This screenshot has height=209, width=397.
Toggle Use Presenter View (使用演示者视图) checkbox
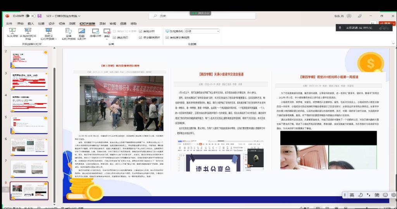(x=167, y=38)
